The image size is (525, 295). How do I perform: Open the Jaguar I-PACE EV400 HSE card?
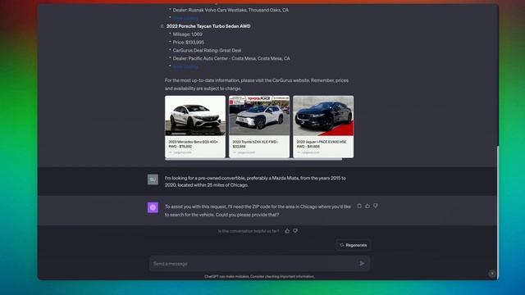[323, 126]
